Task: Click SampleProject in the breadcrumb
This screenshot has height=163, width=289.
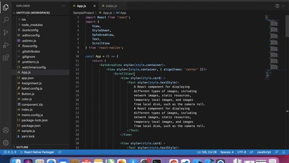Action: (x=84, y=13)
